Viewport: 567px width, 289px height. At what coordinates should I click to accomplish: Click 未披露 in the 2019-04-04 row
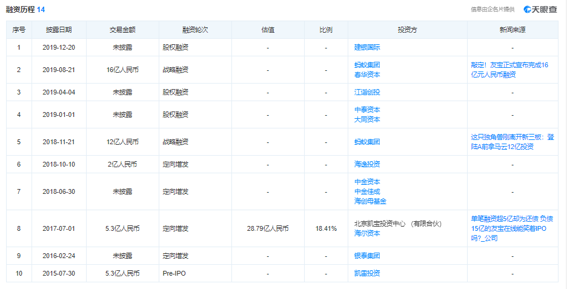122,92
